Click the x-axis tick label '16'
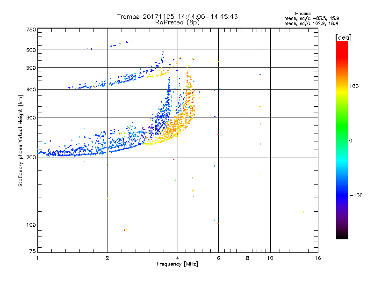 pos(318,258)
